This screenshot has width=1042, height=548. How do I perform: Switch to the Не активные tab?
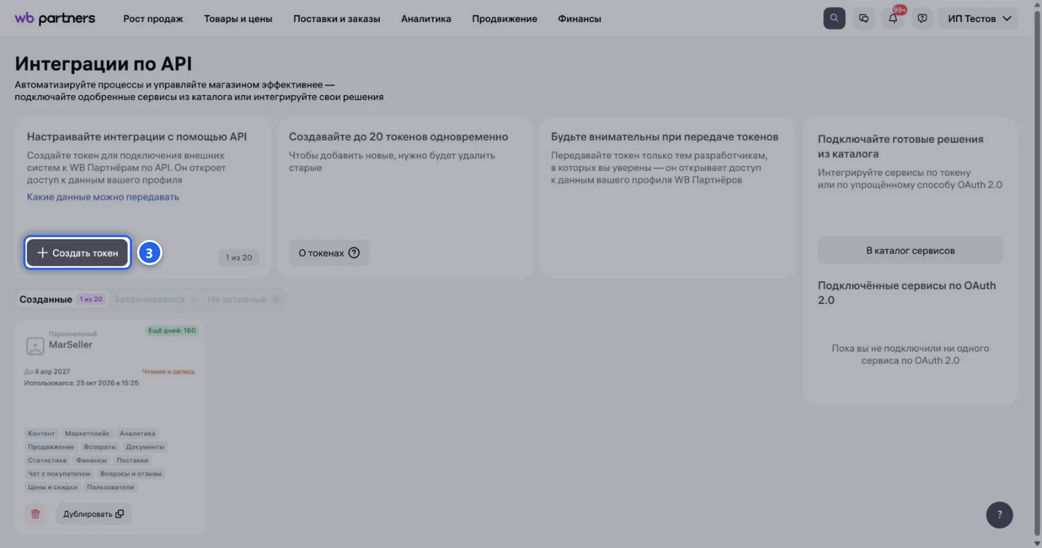pyautogui.click(x=244, y=299)
